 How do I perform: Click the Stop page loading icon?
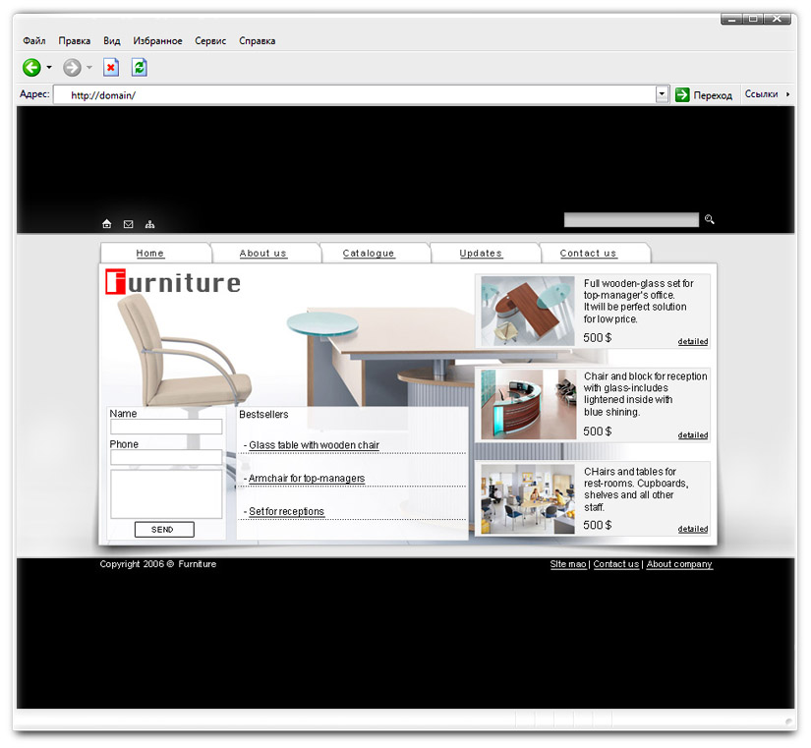111,68
